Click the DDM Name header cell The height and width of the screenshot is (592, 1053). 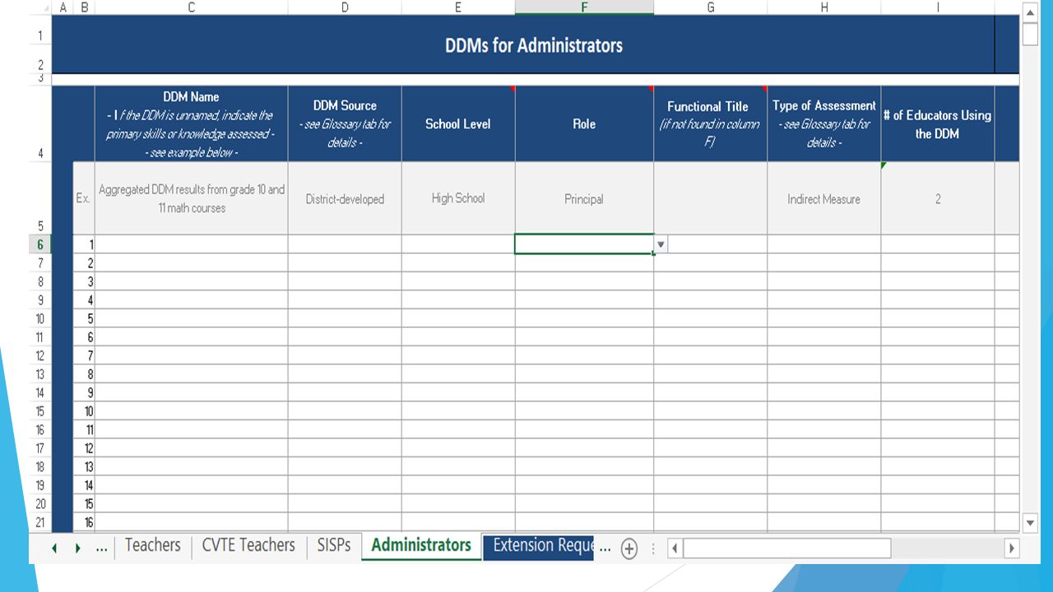click(192, 124)
